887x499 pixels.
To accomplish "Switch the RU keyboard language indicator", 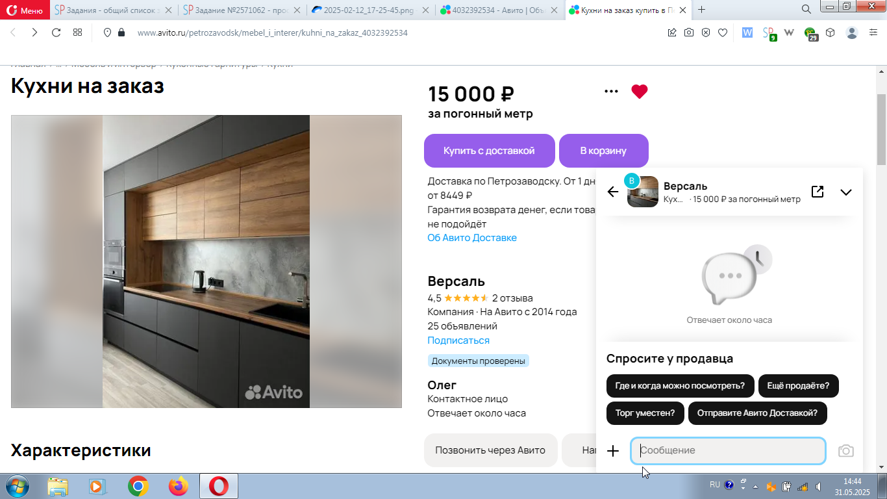I will pyautogui.click(x=714, y=485).
